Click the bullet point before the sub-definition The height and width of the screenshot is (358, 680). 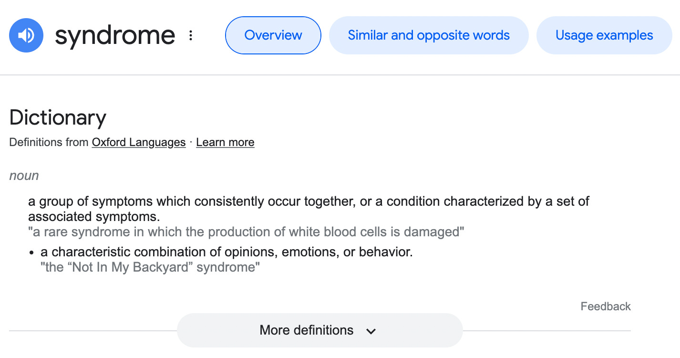31,253
